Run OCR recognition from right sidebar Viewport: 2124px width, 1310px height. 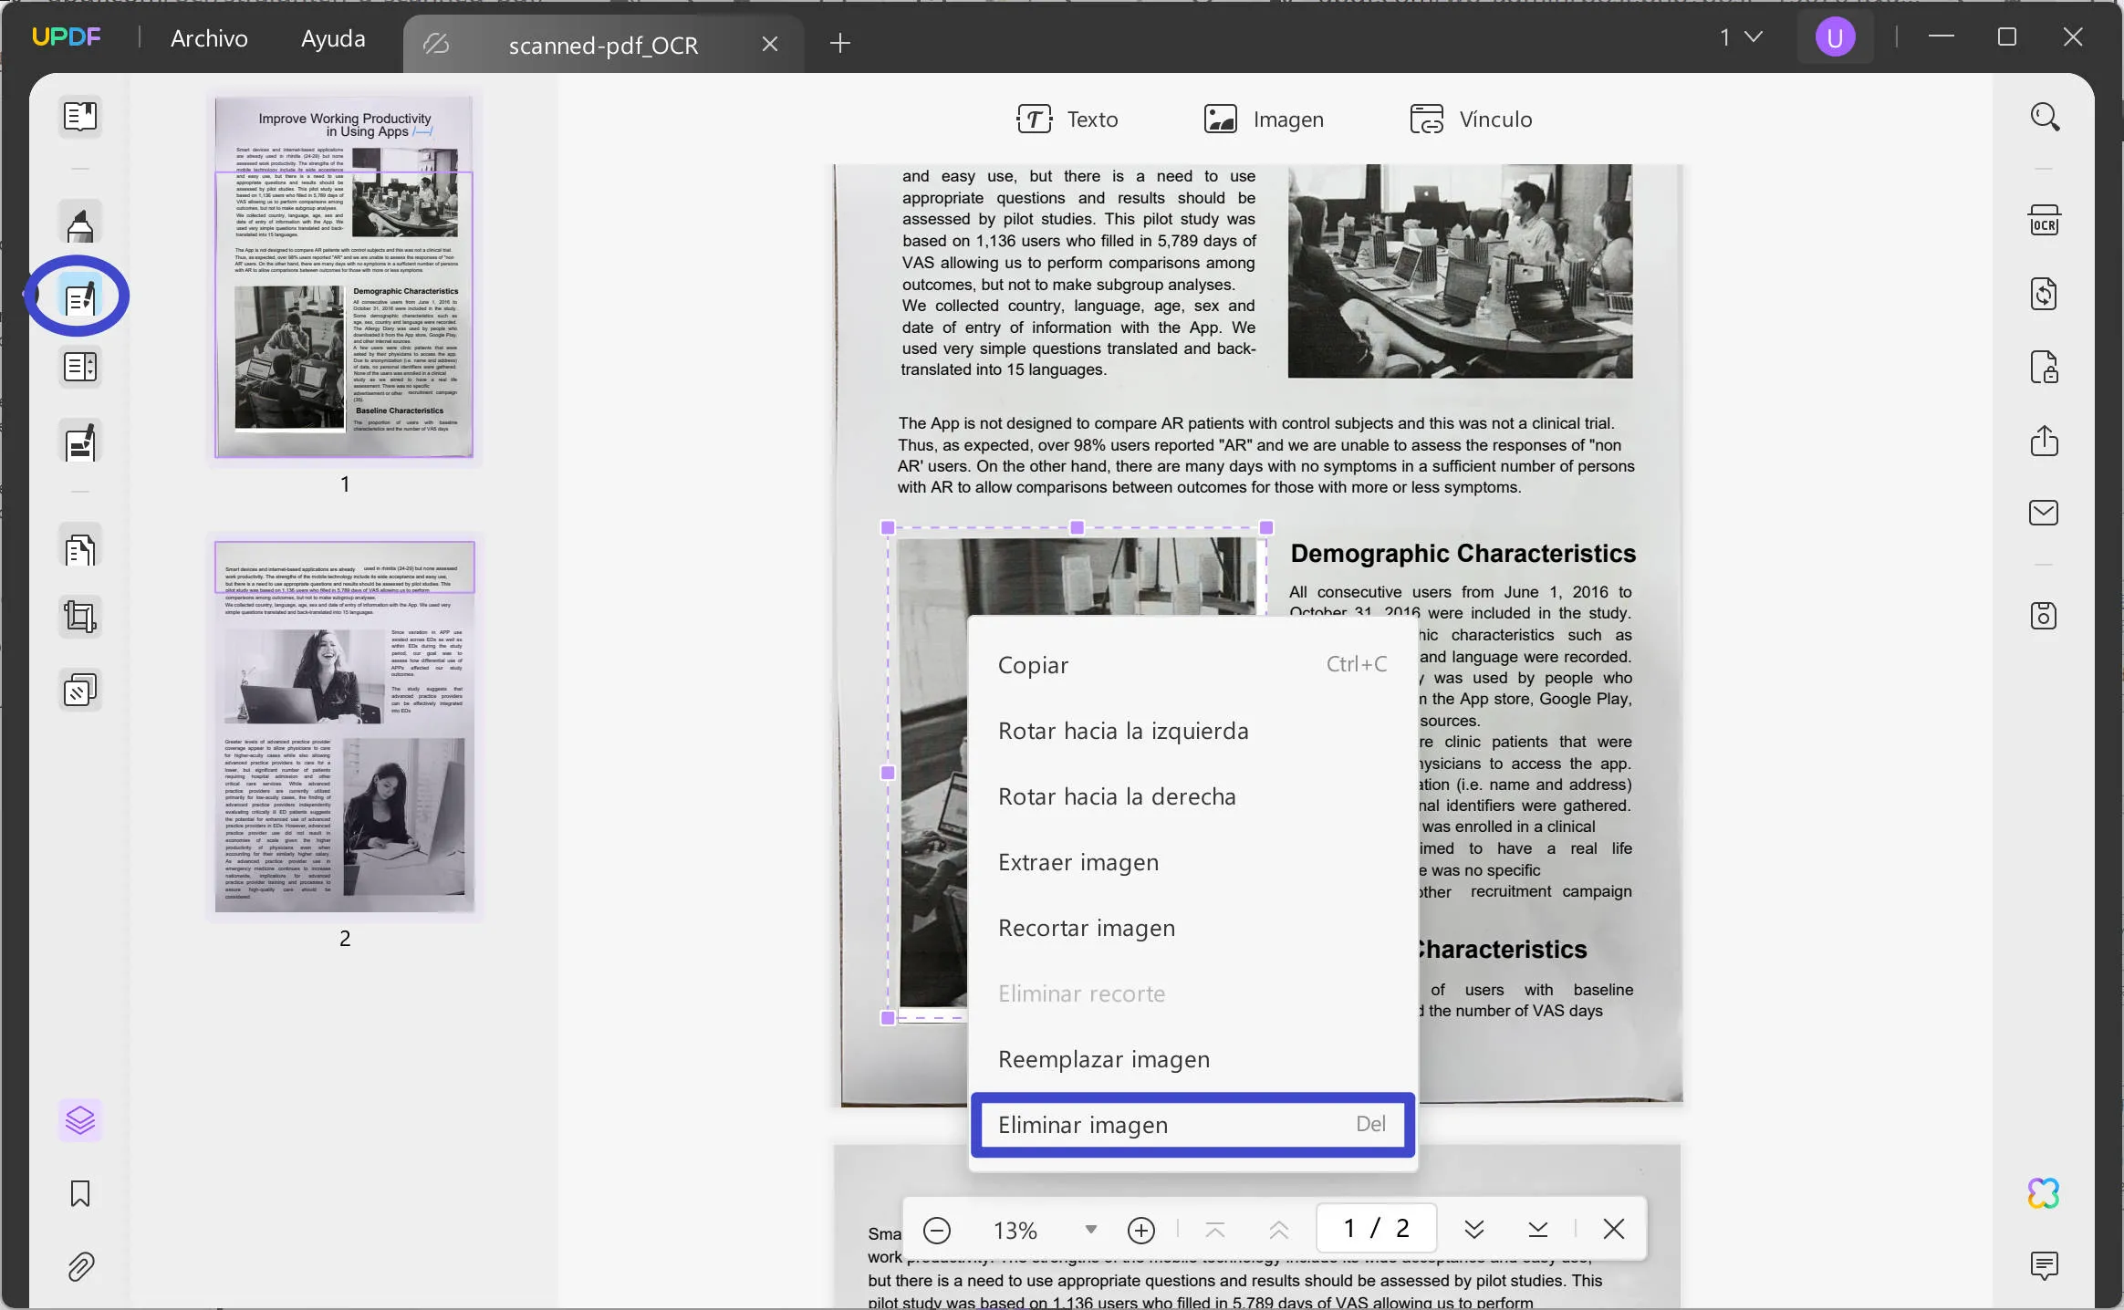tap(2045, 222)
